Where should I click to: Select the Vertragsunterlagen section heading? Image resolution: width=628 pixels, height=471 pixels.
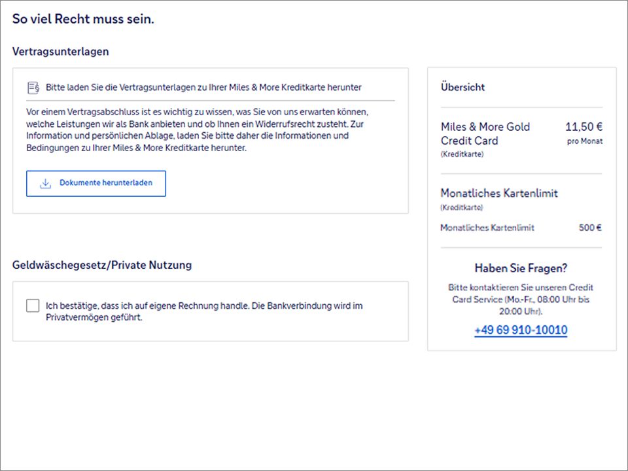60,51
